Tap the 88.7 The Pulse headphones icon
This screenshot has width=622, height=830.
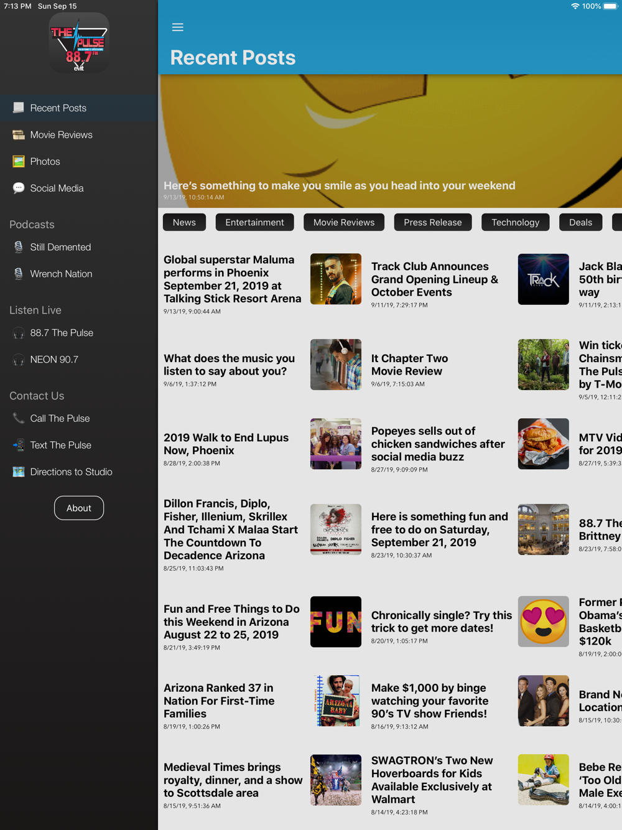point(19,333)
